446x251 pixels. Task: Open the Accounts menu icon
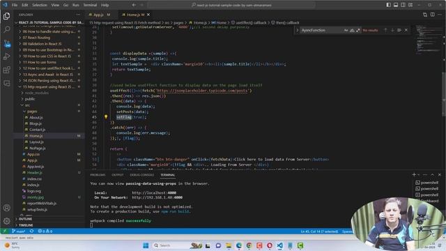coord(6,208)
